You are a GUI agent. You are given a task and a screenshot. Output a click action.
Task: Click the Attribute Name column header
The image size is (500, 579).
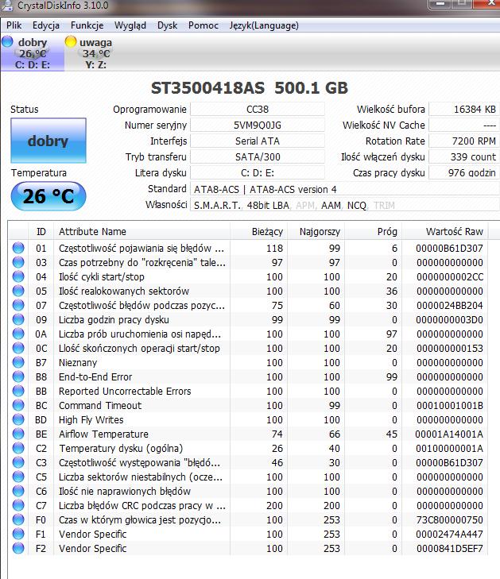click(x=142, y=232)
